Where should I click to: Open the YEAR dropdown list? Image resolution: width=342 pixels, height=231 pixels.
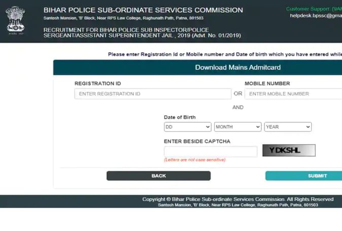(287, 127)
